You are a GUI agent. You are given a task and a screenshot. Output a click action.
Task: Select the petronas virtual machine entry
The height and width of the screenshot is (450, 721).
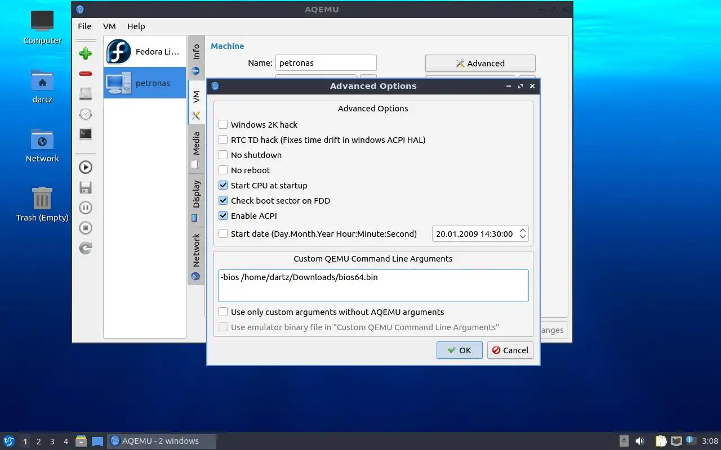pos(145,83)
